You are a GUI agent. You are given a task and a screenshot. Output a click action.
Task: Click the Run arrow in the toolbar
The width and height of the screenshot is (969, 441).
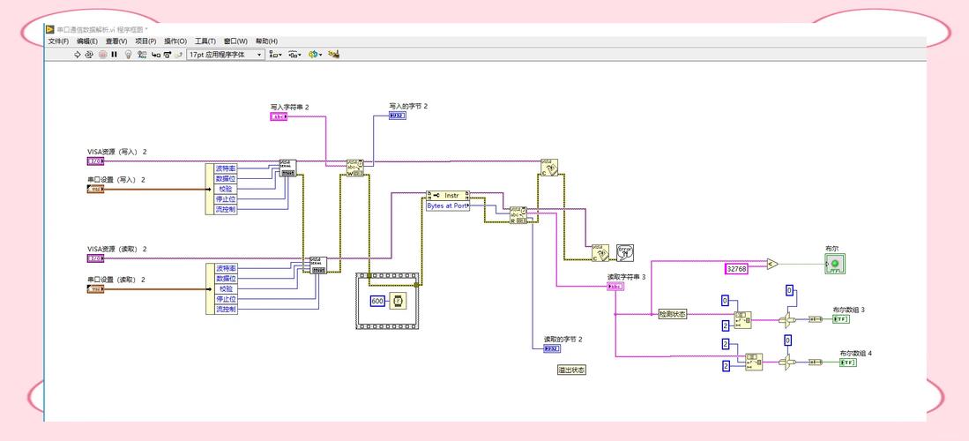78,55
